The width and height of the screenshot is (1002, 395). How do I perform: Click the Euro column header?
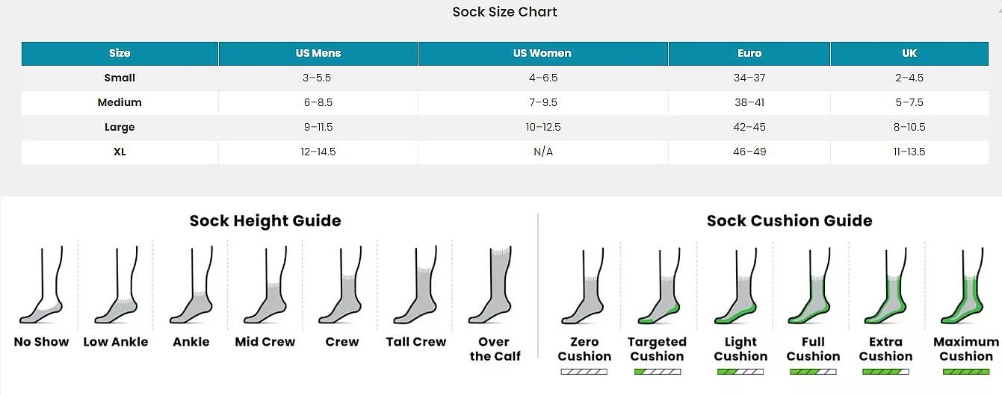[749, 53]
